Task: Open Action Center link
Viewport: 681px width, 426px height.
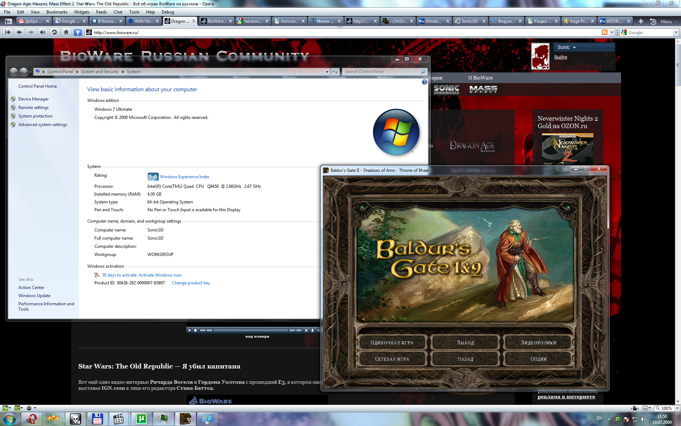Action: 32,288
